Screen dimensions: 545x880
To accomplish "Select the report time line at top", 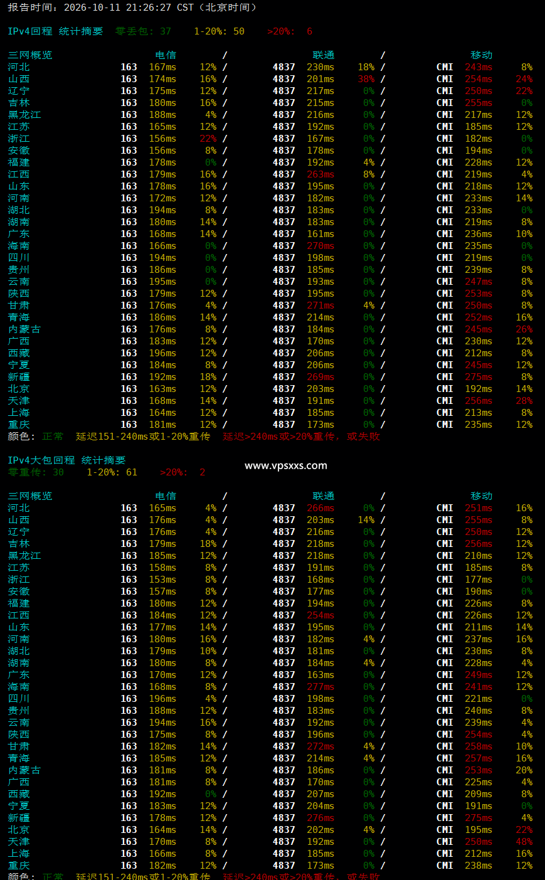I will pos(132,8).
